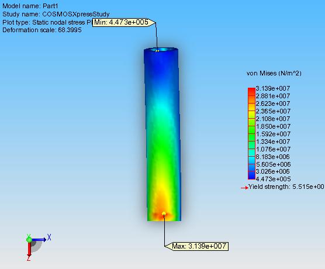Click the 2.365e+007 legend value
Viewport: 325px width, 269px height.
273,111
